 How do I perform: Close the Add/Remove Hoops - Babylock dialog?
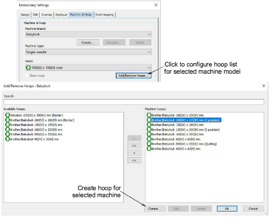coord(264,86)
